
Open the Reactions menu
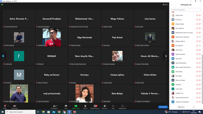coord(105,107)
